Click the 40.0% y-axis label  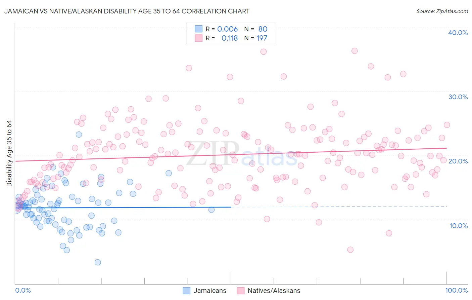[x=458, y=33]
